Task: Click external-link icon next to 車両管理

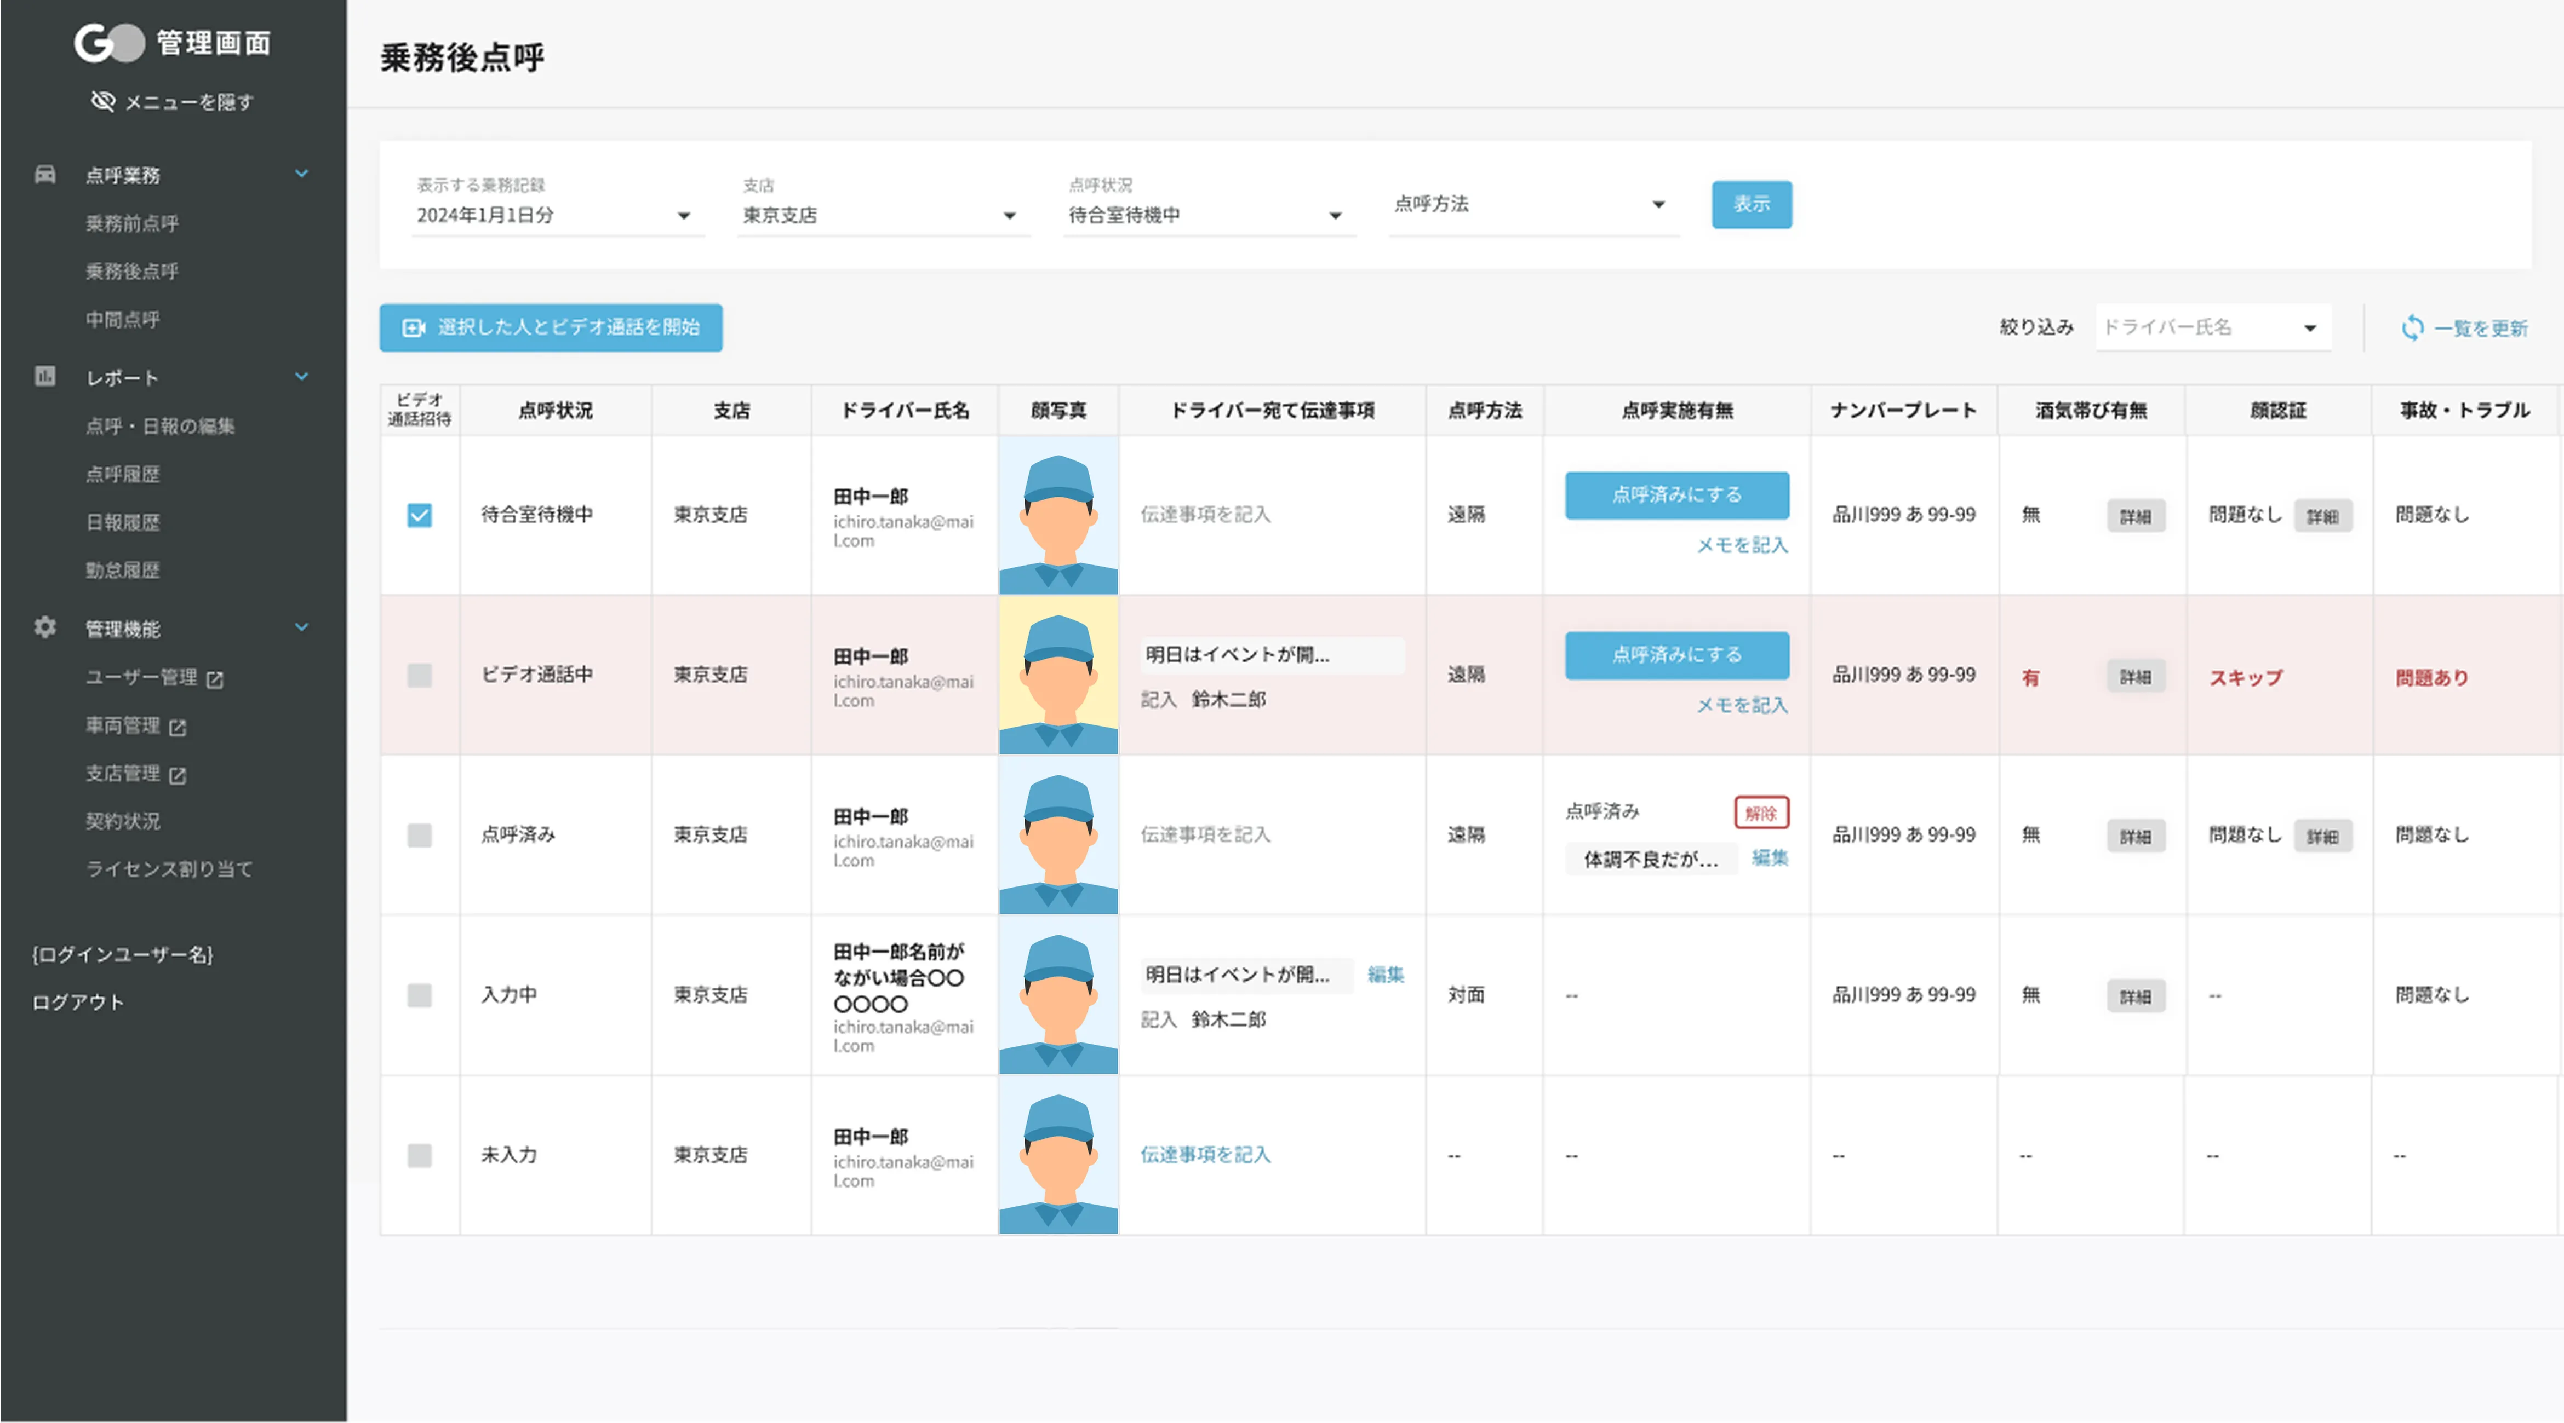Action: tap(178, 727)
